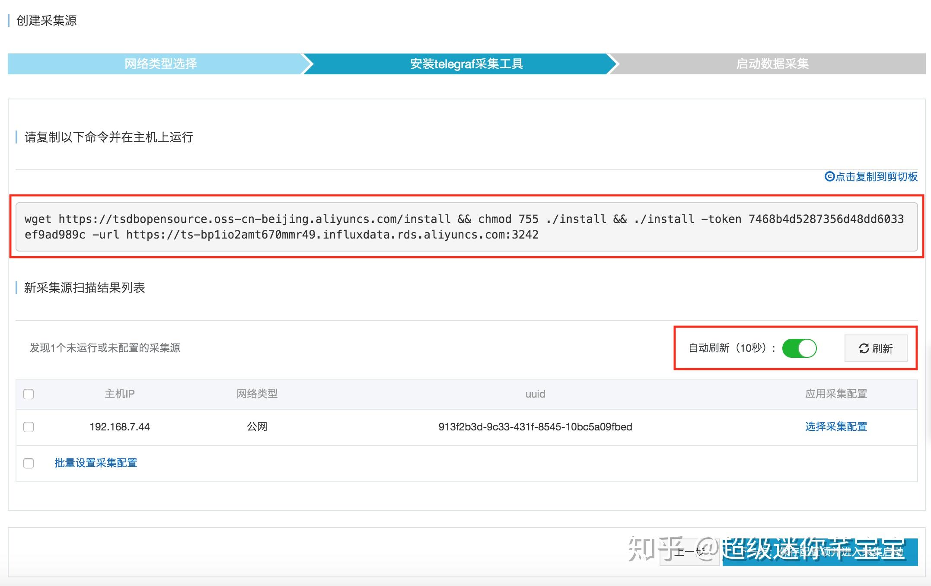Toggle the auto refresh (10秒) switch
Image resolution: width=931 pixels, height=586 pixels.
[799, 348]
